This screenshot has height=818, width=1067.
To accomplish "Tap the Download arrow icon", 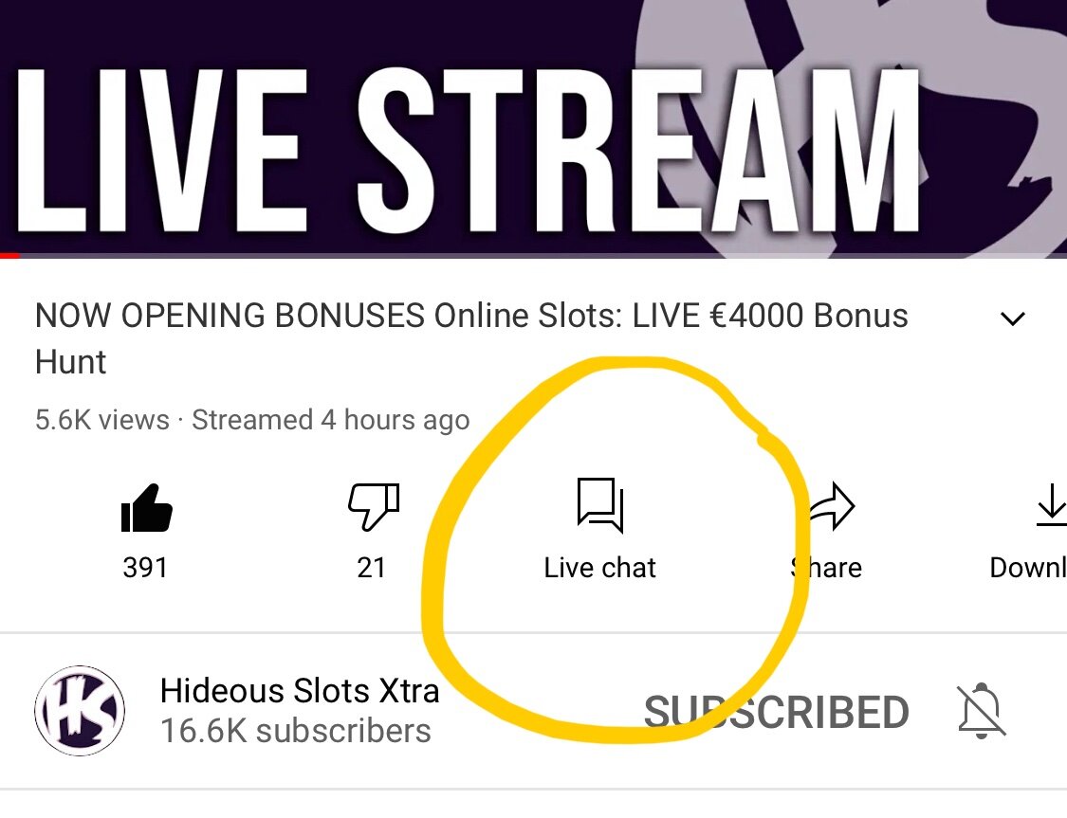I will [1051, 505].
